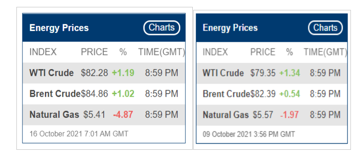Click the right Energy Prices header title
The height and width of the screenshot is (158, 363).
coord(230,28)
